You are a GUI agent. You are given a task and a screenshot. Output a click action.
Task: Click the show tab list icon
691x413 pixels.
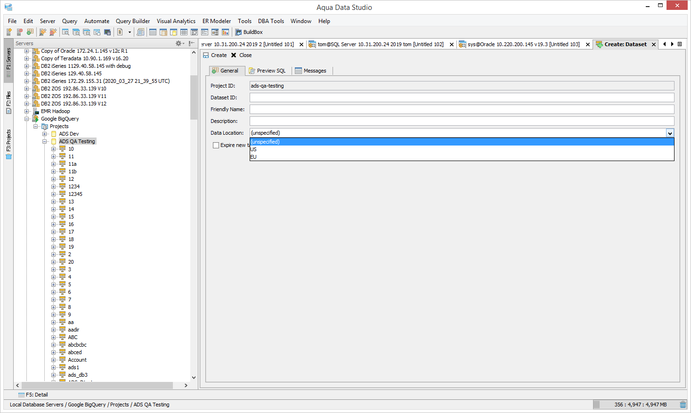(x=680, y=44)
